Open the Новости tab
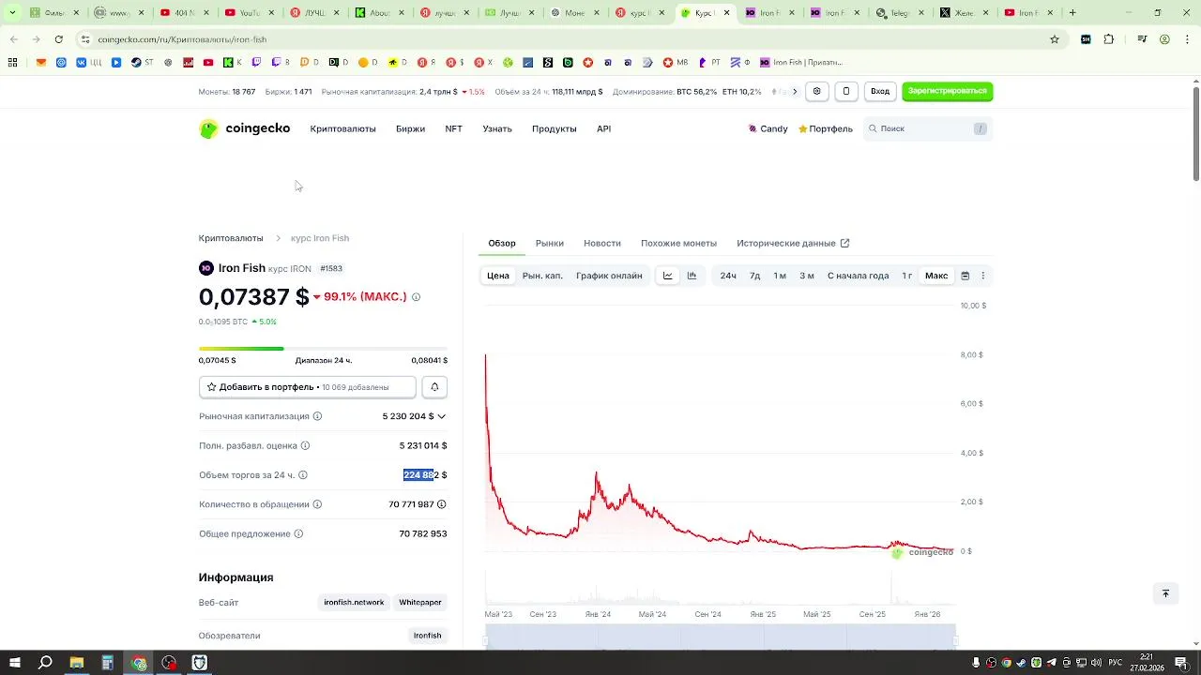The image size is (1201, 675). click(x=602, y=243)
